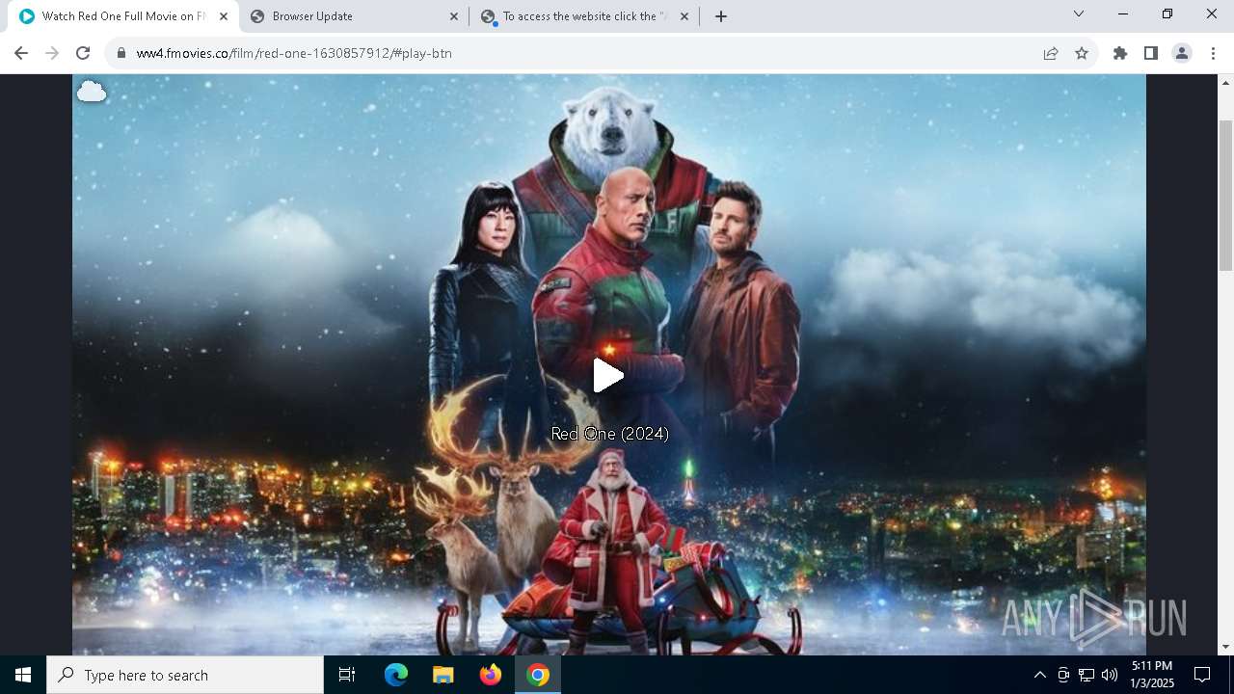
Task: Open the Windows Start menu
Action: [x=23, y=675]
